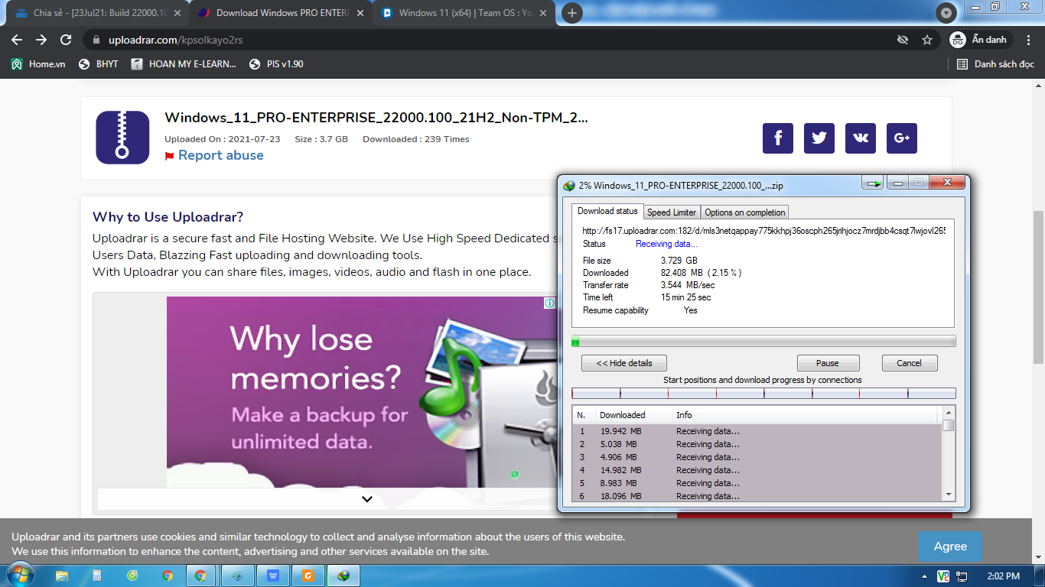Click the download URL text in dialog
This screenshot has height=587, width=1045.
(x=763, y=230)
